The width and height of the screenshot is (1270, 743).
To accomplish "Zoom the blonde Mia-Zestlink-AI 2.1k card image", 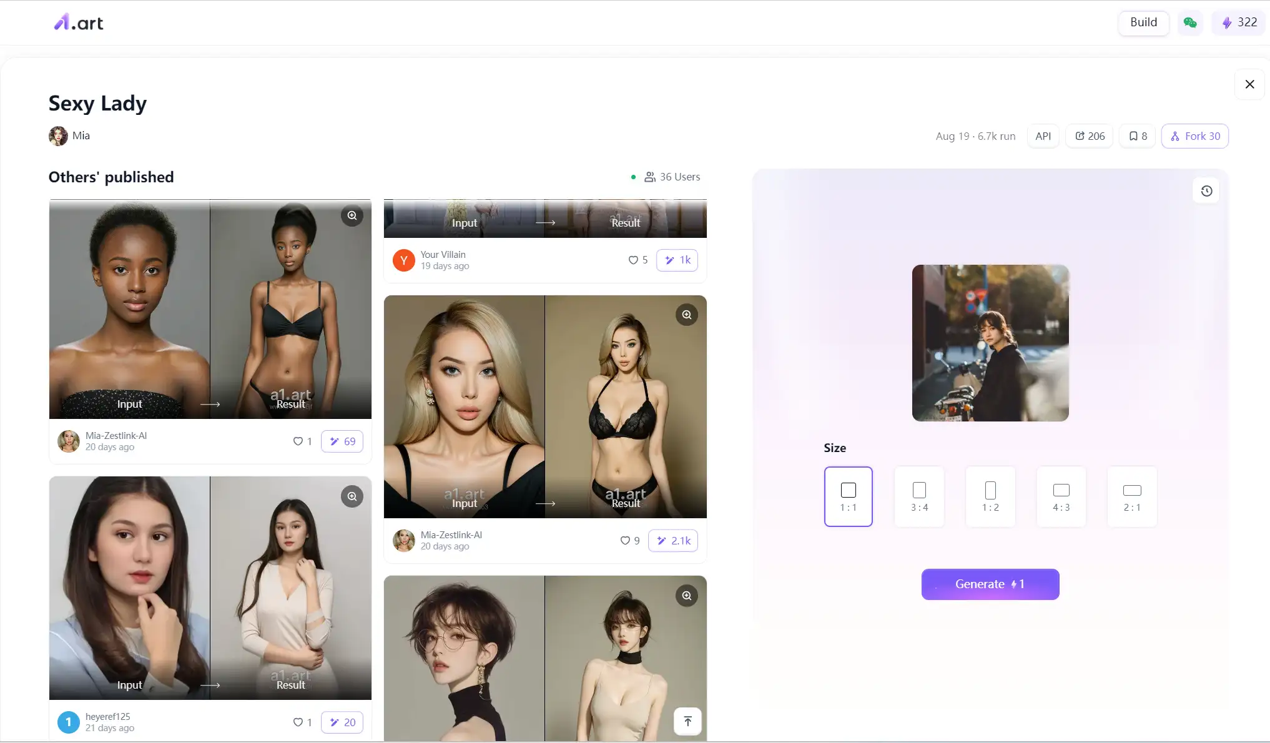I will pos(687,315).
